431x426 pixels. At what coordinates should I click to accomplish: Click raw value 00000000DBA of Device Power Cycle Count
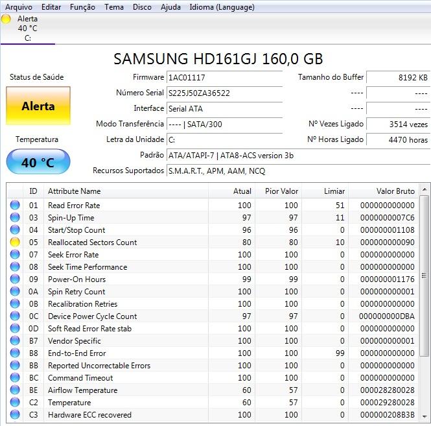coord(387,316)
